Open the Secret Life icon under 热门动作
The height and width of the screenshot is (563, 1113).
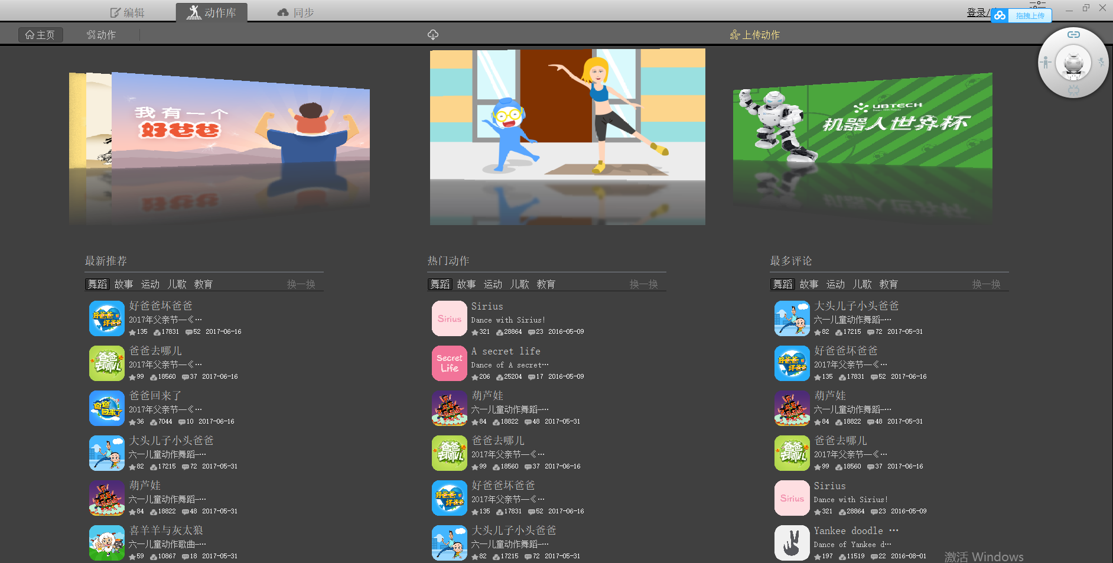450,363
